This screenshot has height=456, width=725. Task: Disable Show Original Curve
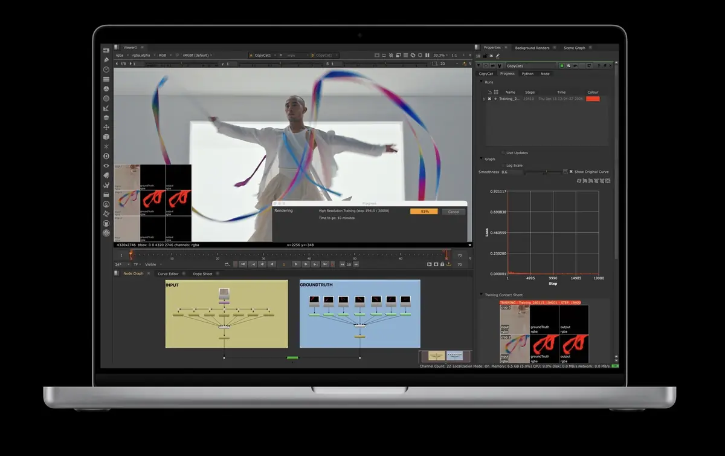tap(571, 171)
